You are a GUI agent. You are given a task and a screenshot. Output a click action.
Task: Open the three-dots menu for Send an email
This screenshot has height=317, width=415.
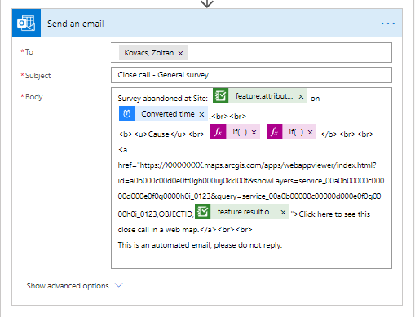388,24
